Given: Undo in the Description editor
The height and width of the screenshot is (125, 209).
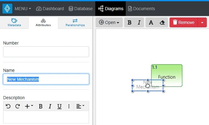Looking at the screenshot, I should pos(8,106).
